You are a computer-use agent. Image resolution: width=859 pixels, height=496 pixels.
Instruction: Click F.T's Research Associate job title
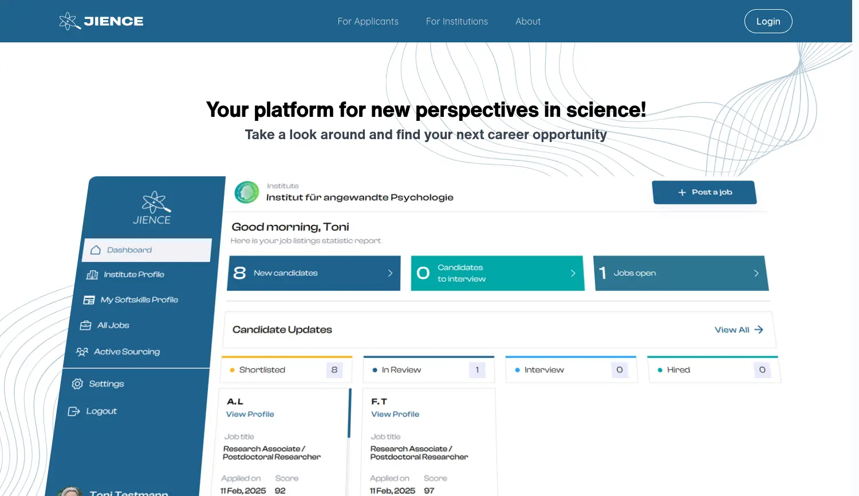(419, 453)
